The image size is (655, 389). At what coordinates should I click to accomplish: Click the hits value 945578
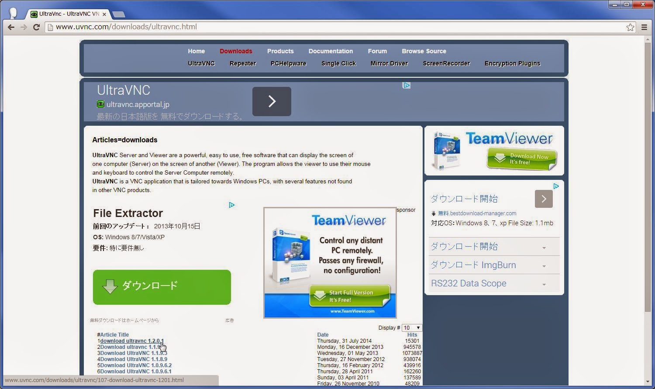tap(412, 347)
